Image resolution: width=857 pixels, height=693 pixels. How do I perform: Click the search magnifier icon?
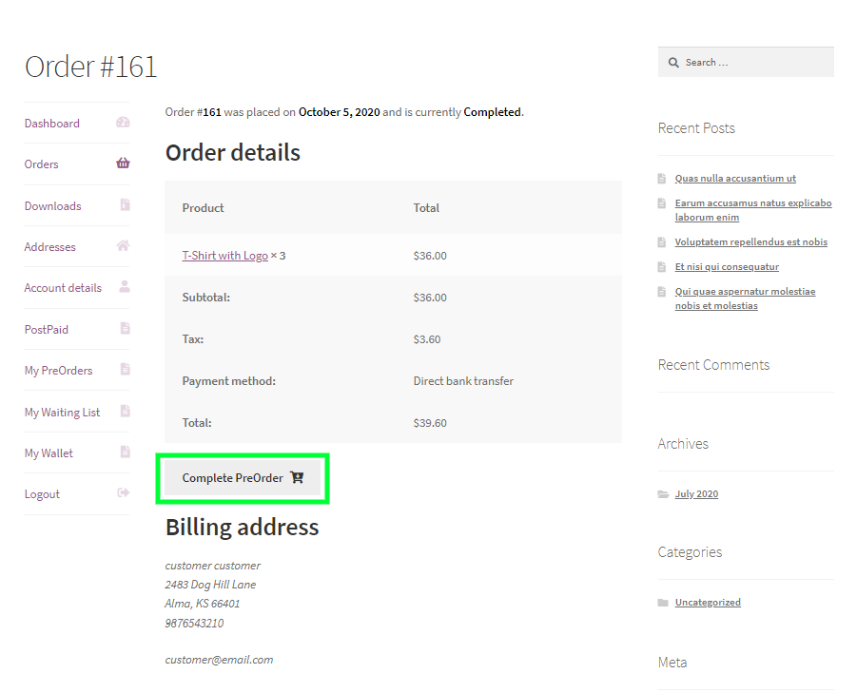point(673,63)
